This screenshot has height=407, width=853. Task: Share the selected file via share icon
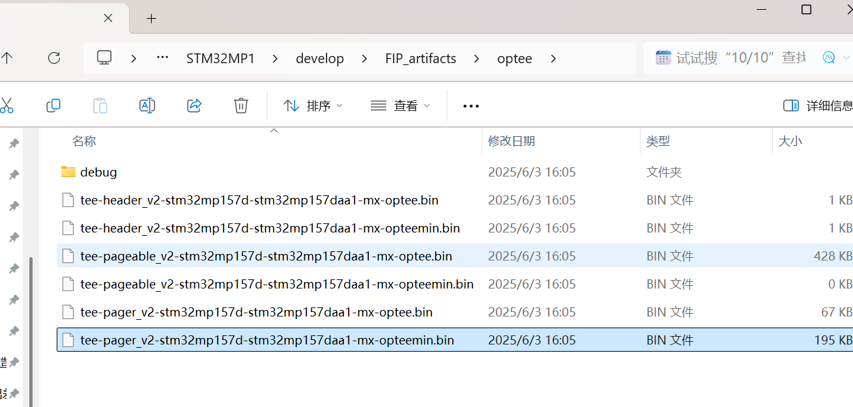194,105
